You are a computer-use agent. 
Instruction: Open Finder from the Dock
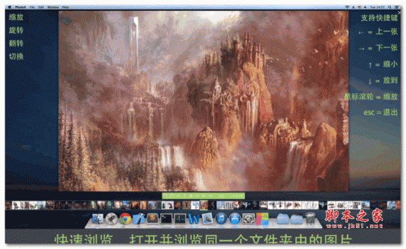(x=97, y=219)
